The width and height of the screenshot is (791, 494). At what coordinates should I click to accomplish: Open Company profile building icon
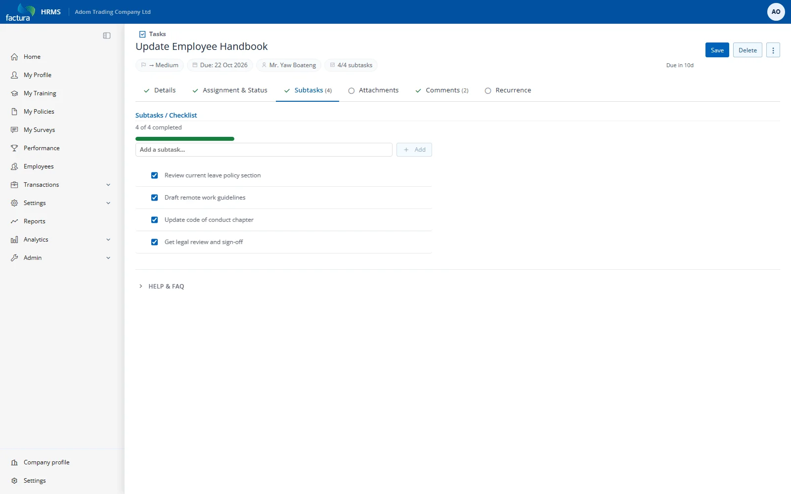[14, 462]
